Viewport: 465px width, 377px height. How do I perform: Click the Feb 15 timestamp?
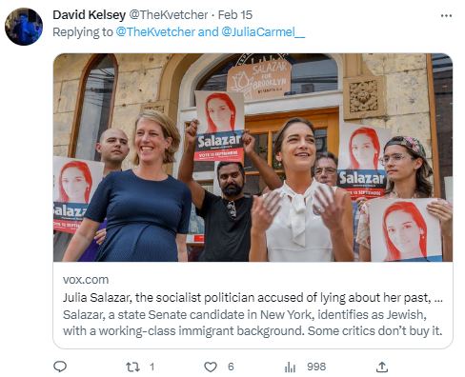(x=235, y=15)
